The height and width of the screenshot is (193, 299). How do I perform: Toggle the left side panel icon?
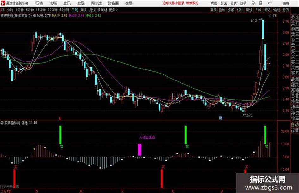[x=3, y=10]
